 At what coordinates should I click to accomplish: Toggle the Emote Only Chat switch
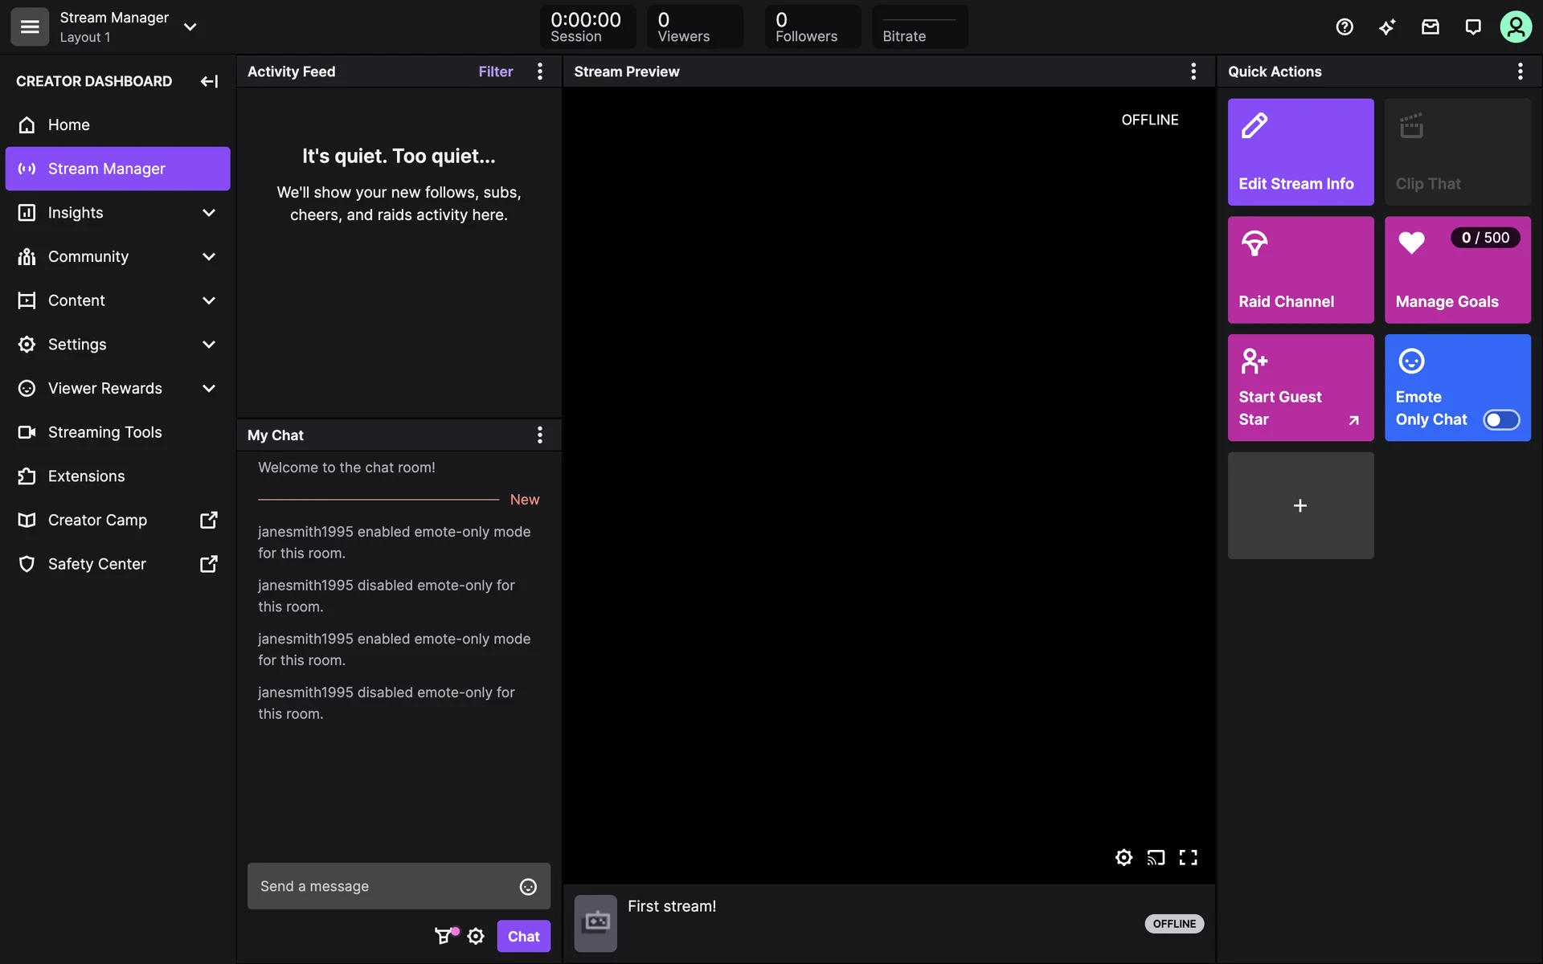pyautogui.click(x=1500, y=419)
